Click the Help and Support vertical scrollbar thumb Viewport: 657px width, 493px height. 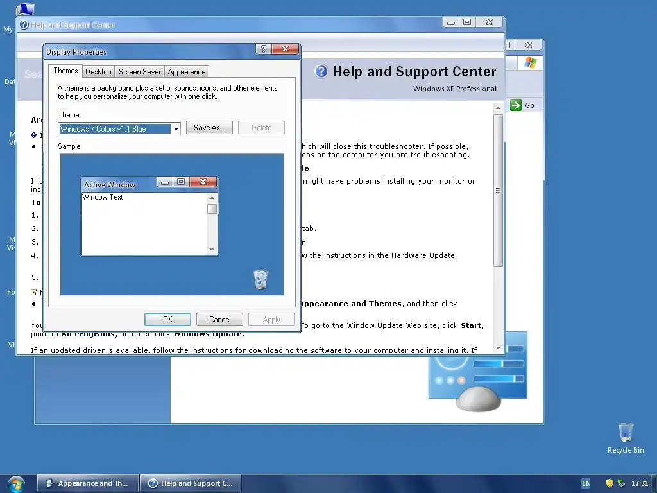click(x=498, y=190)
